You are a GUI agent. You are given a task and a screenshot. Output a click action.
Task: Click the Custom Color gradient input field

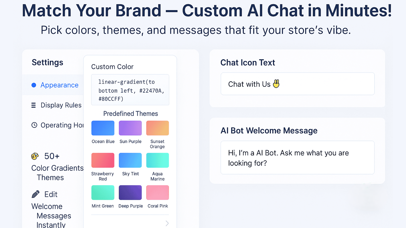pos(130,90)
